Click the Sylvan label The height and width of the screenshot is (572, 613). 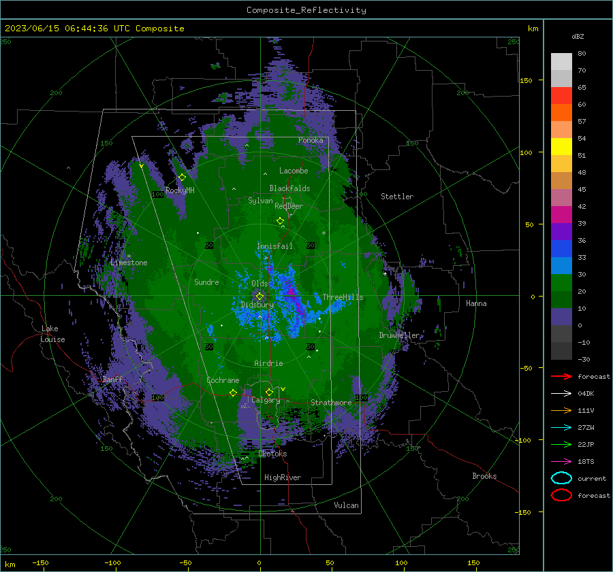pyautogui.click(x=260, y=201)
